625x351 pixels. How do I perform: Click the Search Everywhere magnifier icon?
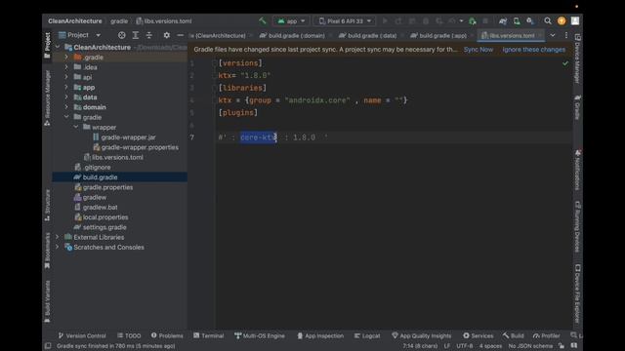click(x=548, y=21)
